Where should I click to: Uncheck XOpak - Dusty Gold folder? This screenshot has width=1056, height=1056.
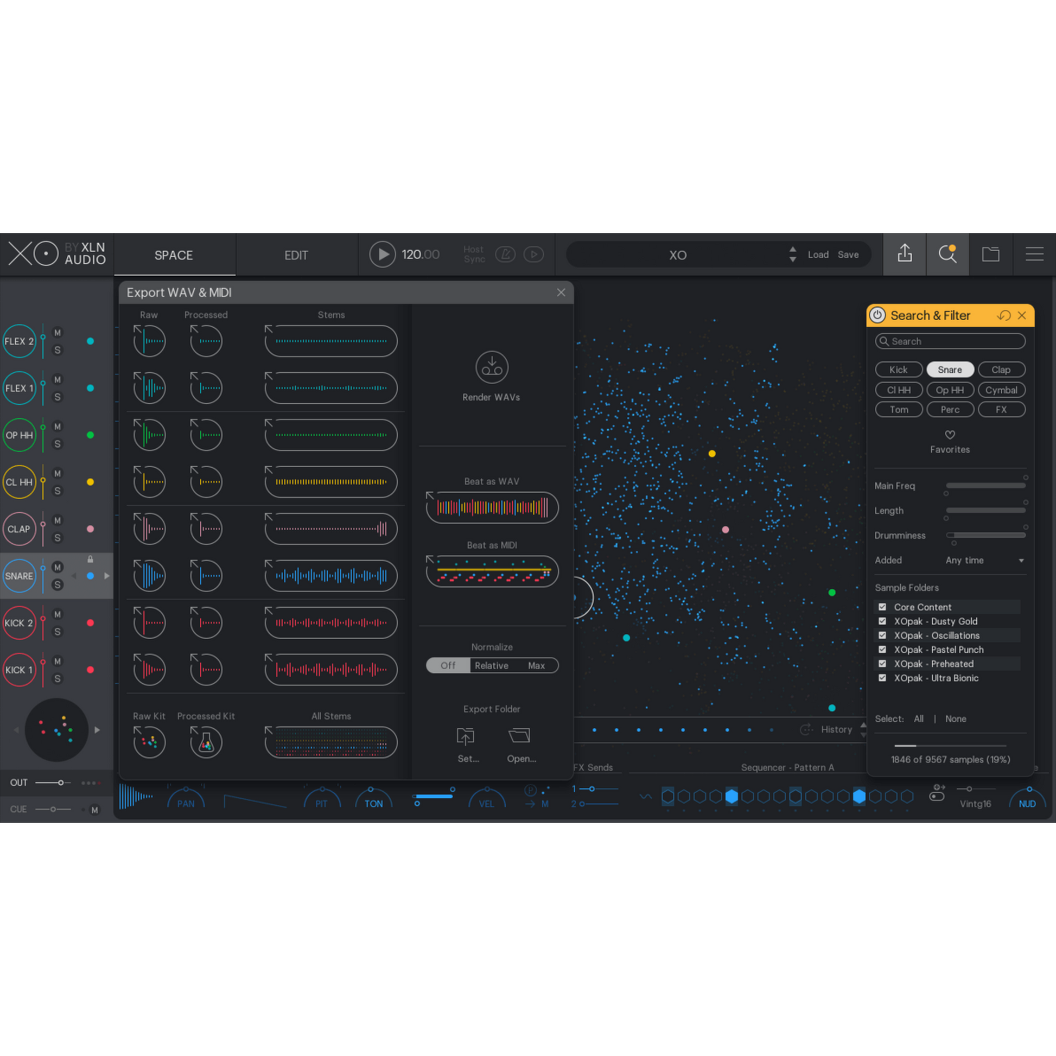click(x=882, y=621)
